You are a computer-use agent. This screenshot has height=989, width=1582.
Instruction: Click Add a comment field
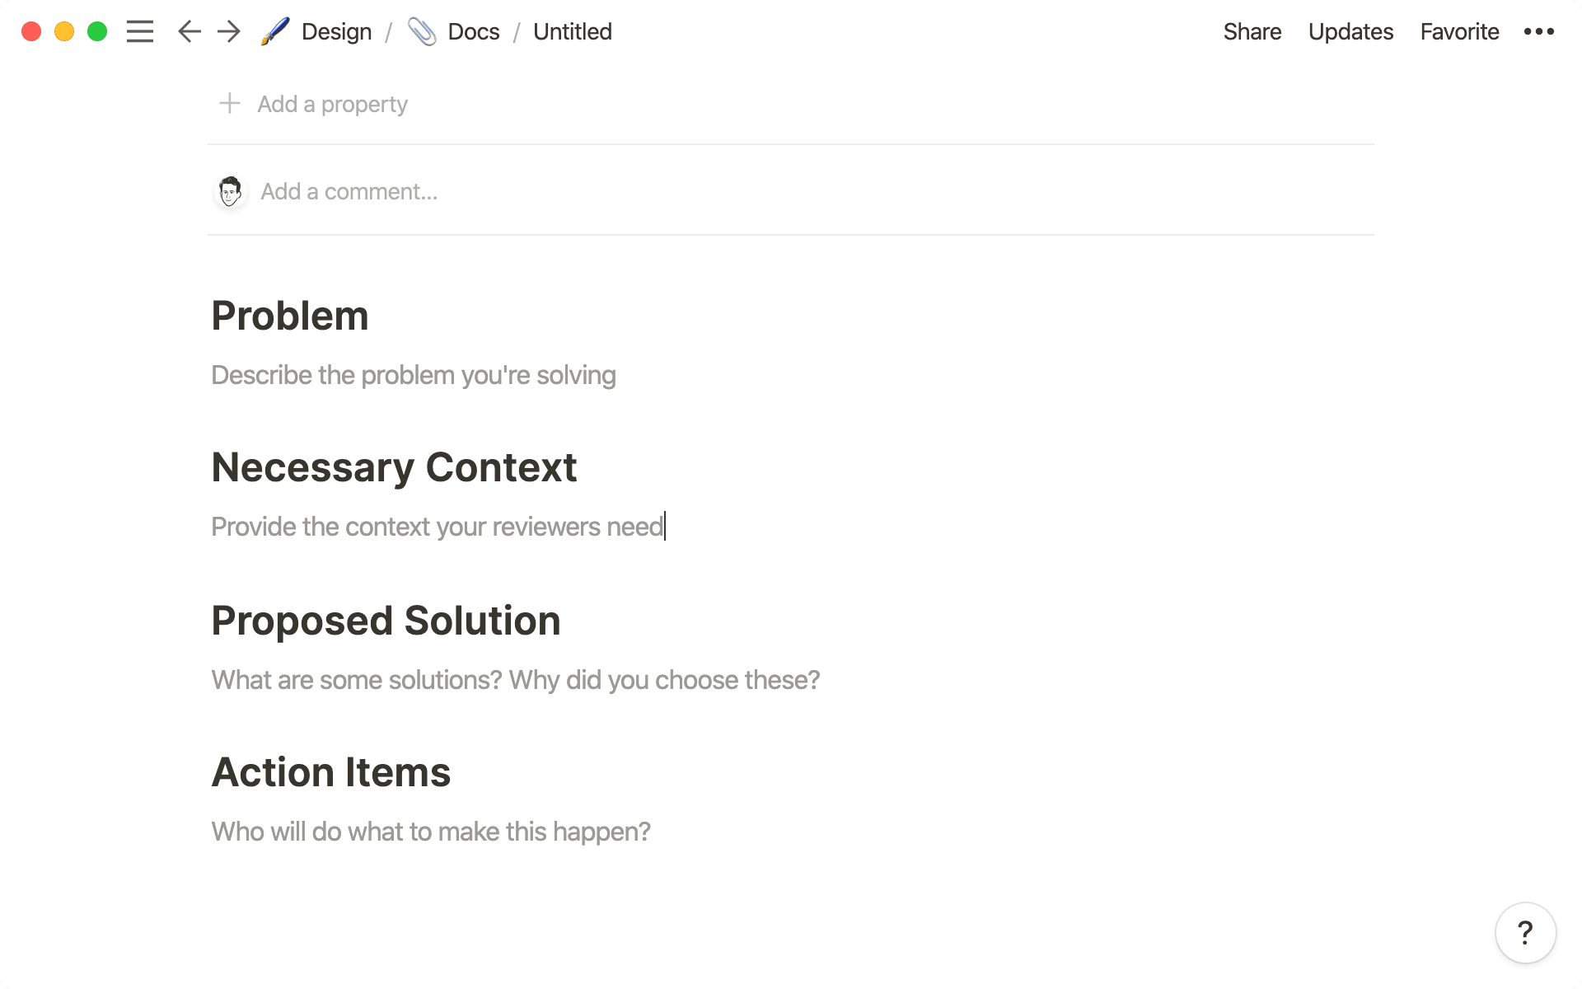click(349, 190)
